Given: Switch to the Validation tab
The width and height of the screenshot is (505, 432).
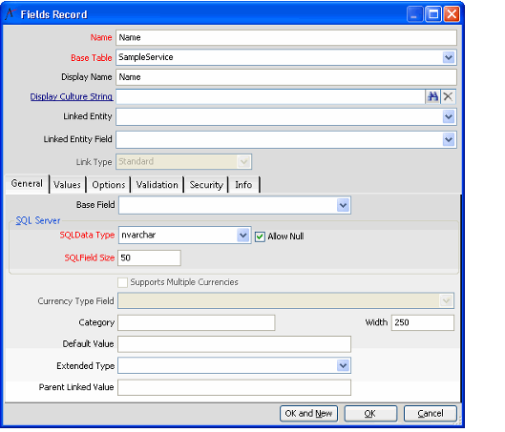Looking at the screenshot, I should (x=157, y=185).
